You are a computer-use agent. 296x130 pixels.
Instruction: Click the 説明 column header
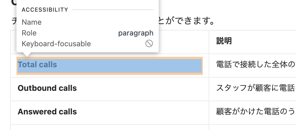224,41
